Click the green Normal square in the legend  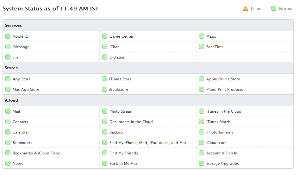pos(274,9)
